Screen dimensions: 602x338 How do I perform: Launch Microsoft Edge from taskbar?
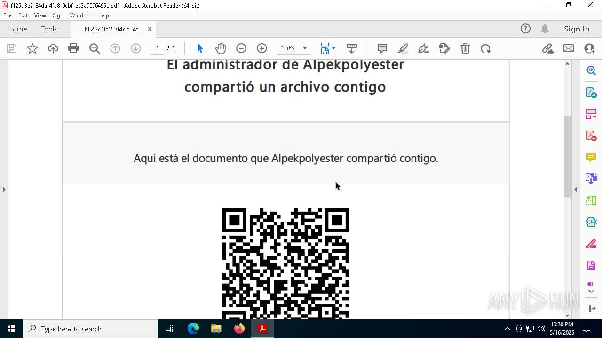coord(193,329)
